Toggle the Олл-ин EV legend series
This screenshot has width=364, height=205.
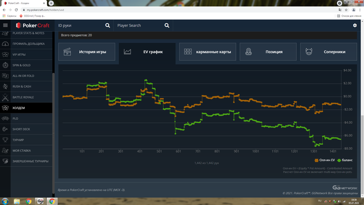coord(324,160)
